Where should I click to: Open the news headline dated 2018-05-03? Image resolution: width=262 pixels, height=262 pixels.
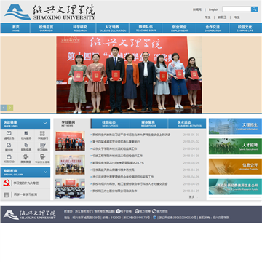132,135
